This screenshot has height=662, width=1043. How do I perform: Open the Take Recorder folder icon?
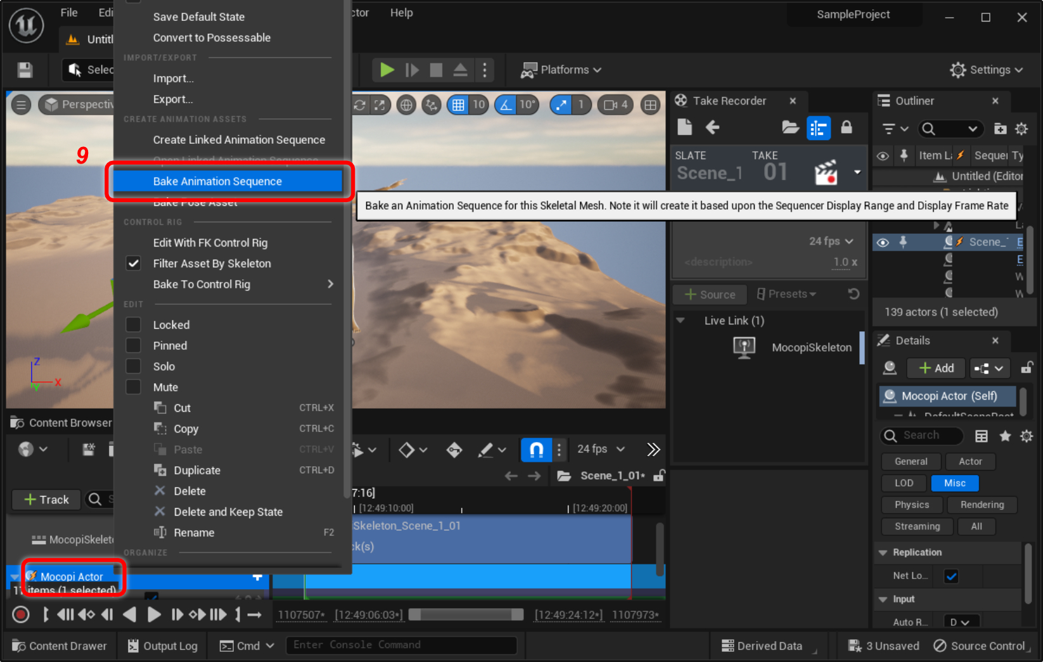[x=790, y=128]
